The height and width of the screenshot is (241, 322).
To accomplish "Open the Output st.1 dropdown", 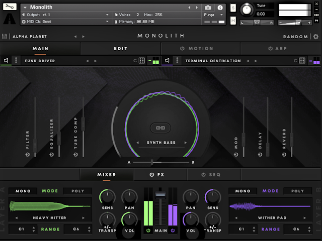I will (65, 15).
